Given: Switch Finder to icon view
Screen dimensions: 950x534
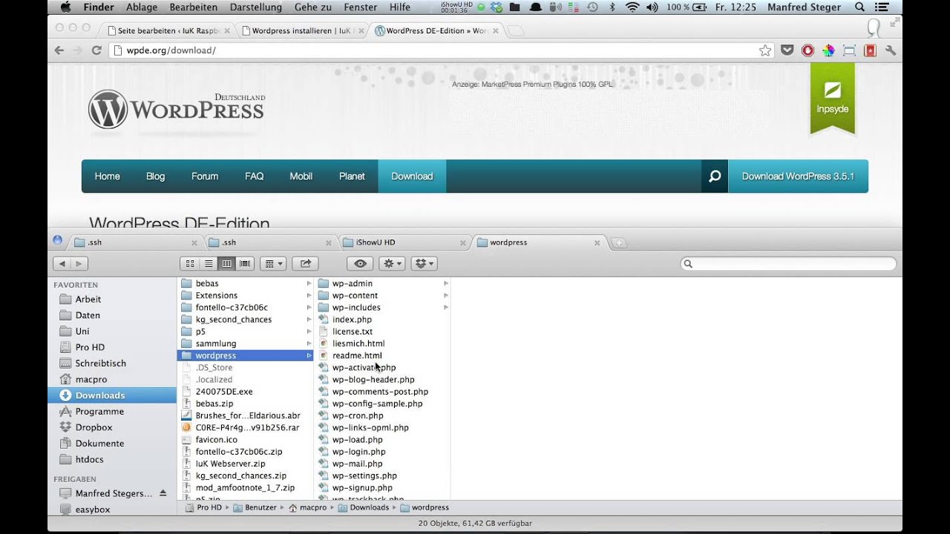Looking at the screenshot, I should point(190,263).
